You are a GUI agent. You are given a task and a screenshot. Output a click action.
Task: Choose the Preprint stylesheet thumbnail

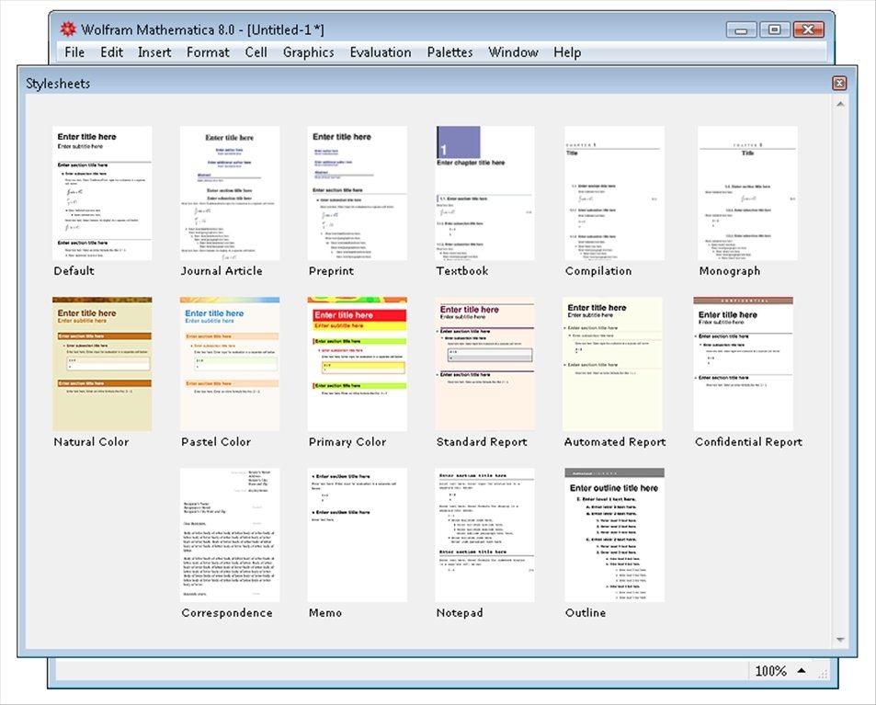click(x=357, y=193)
